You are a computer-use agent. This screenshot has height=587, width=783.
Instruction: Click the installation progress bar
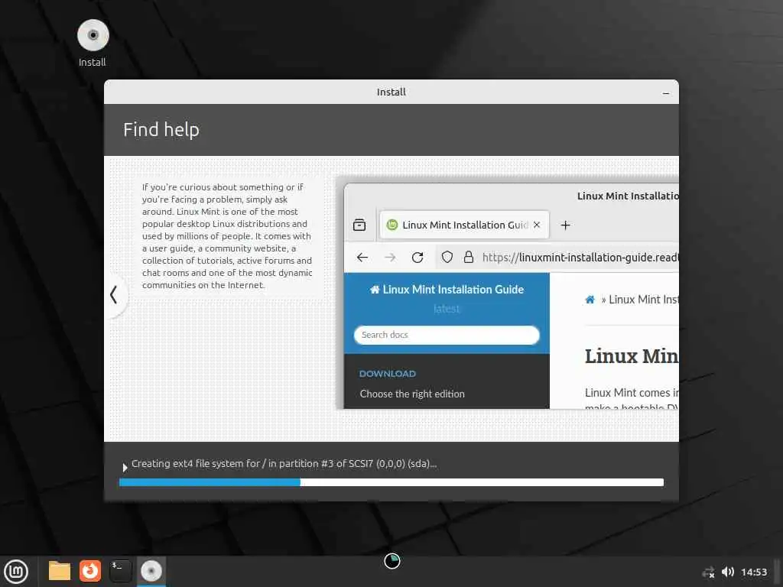coord(391,482)
